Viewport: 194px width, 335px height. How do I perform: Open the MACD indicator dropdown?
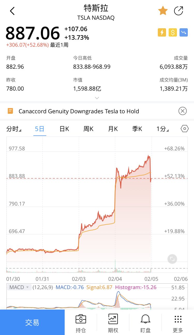coord(19,287)
